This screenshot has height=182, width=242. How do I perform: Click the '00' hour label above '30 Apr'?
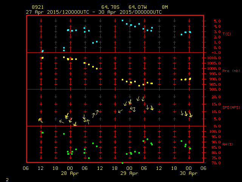click(189, 168)
